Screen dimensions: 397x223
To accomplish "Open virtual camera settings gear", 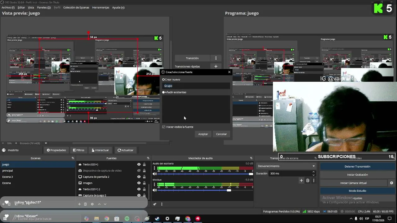I will click(392, 183).
